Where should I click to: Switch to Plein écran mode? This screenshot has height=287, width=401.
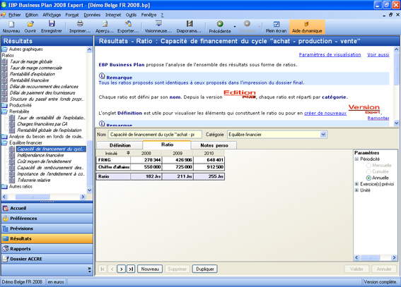[277, 27]
